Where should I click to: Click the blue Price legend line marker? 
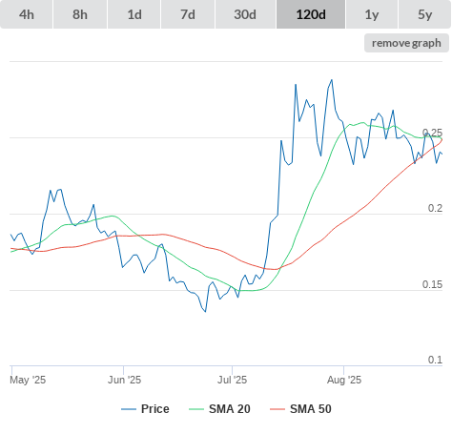point(129,409)
